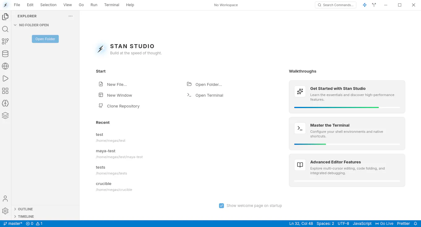This screenshot has width=421, height=227.
Task: Open the Accounts icon in activity bar
Action: (x=5, y=199)
